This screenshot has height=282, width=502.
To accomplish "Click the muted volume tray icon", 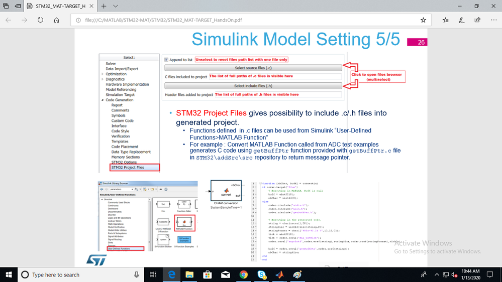I will click(454, 274).
